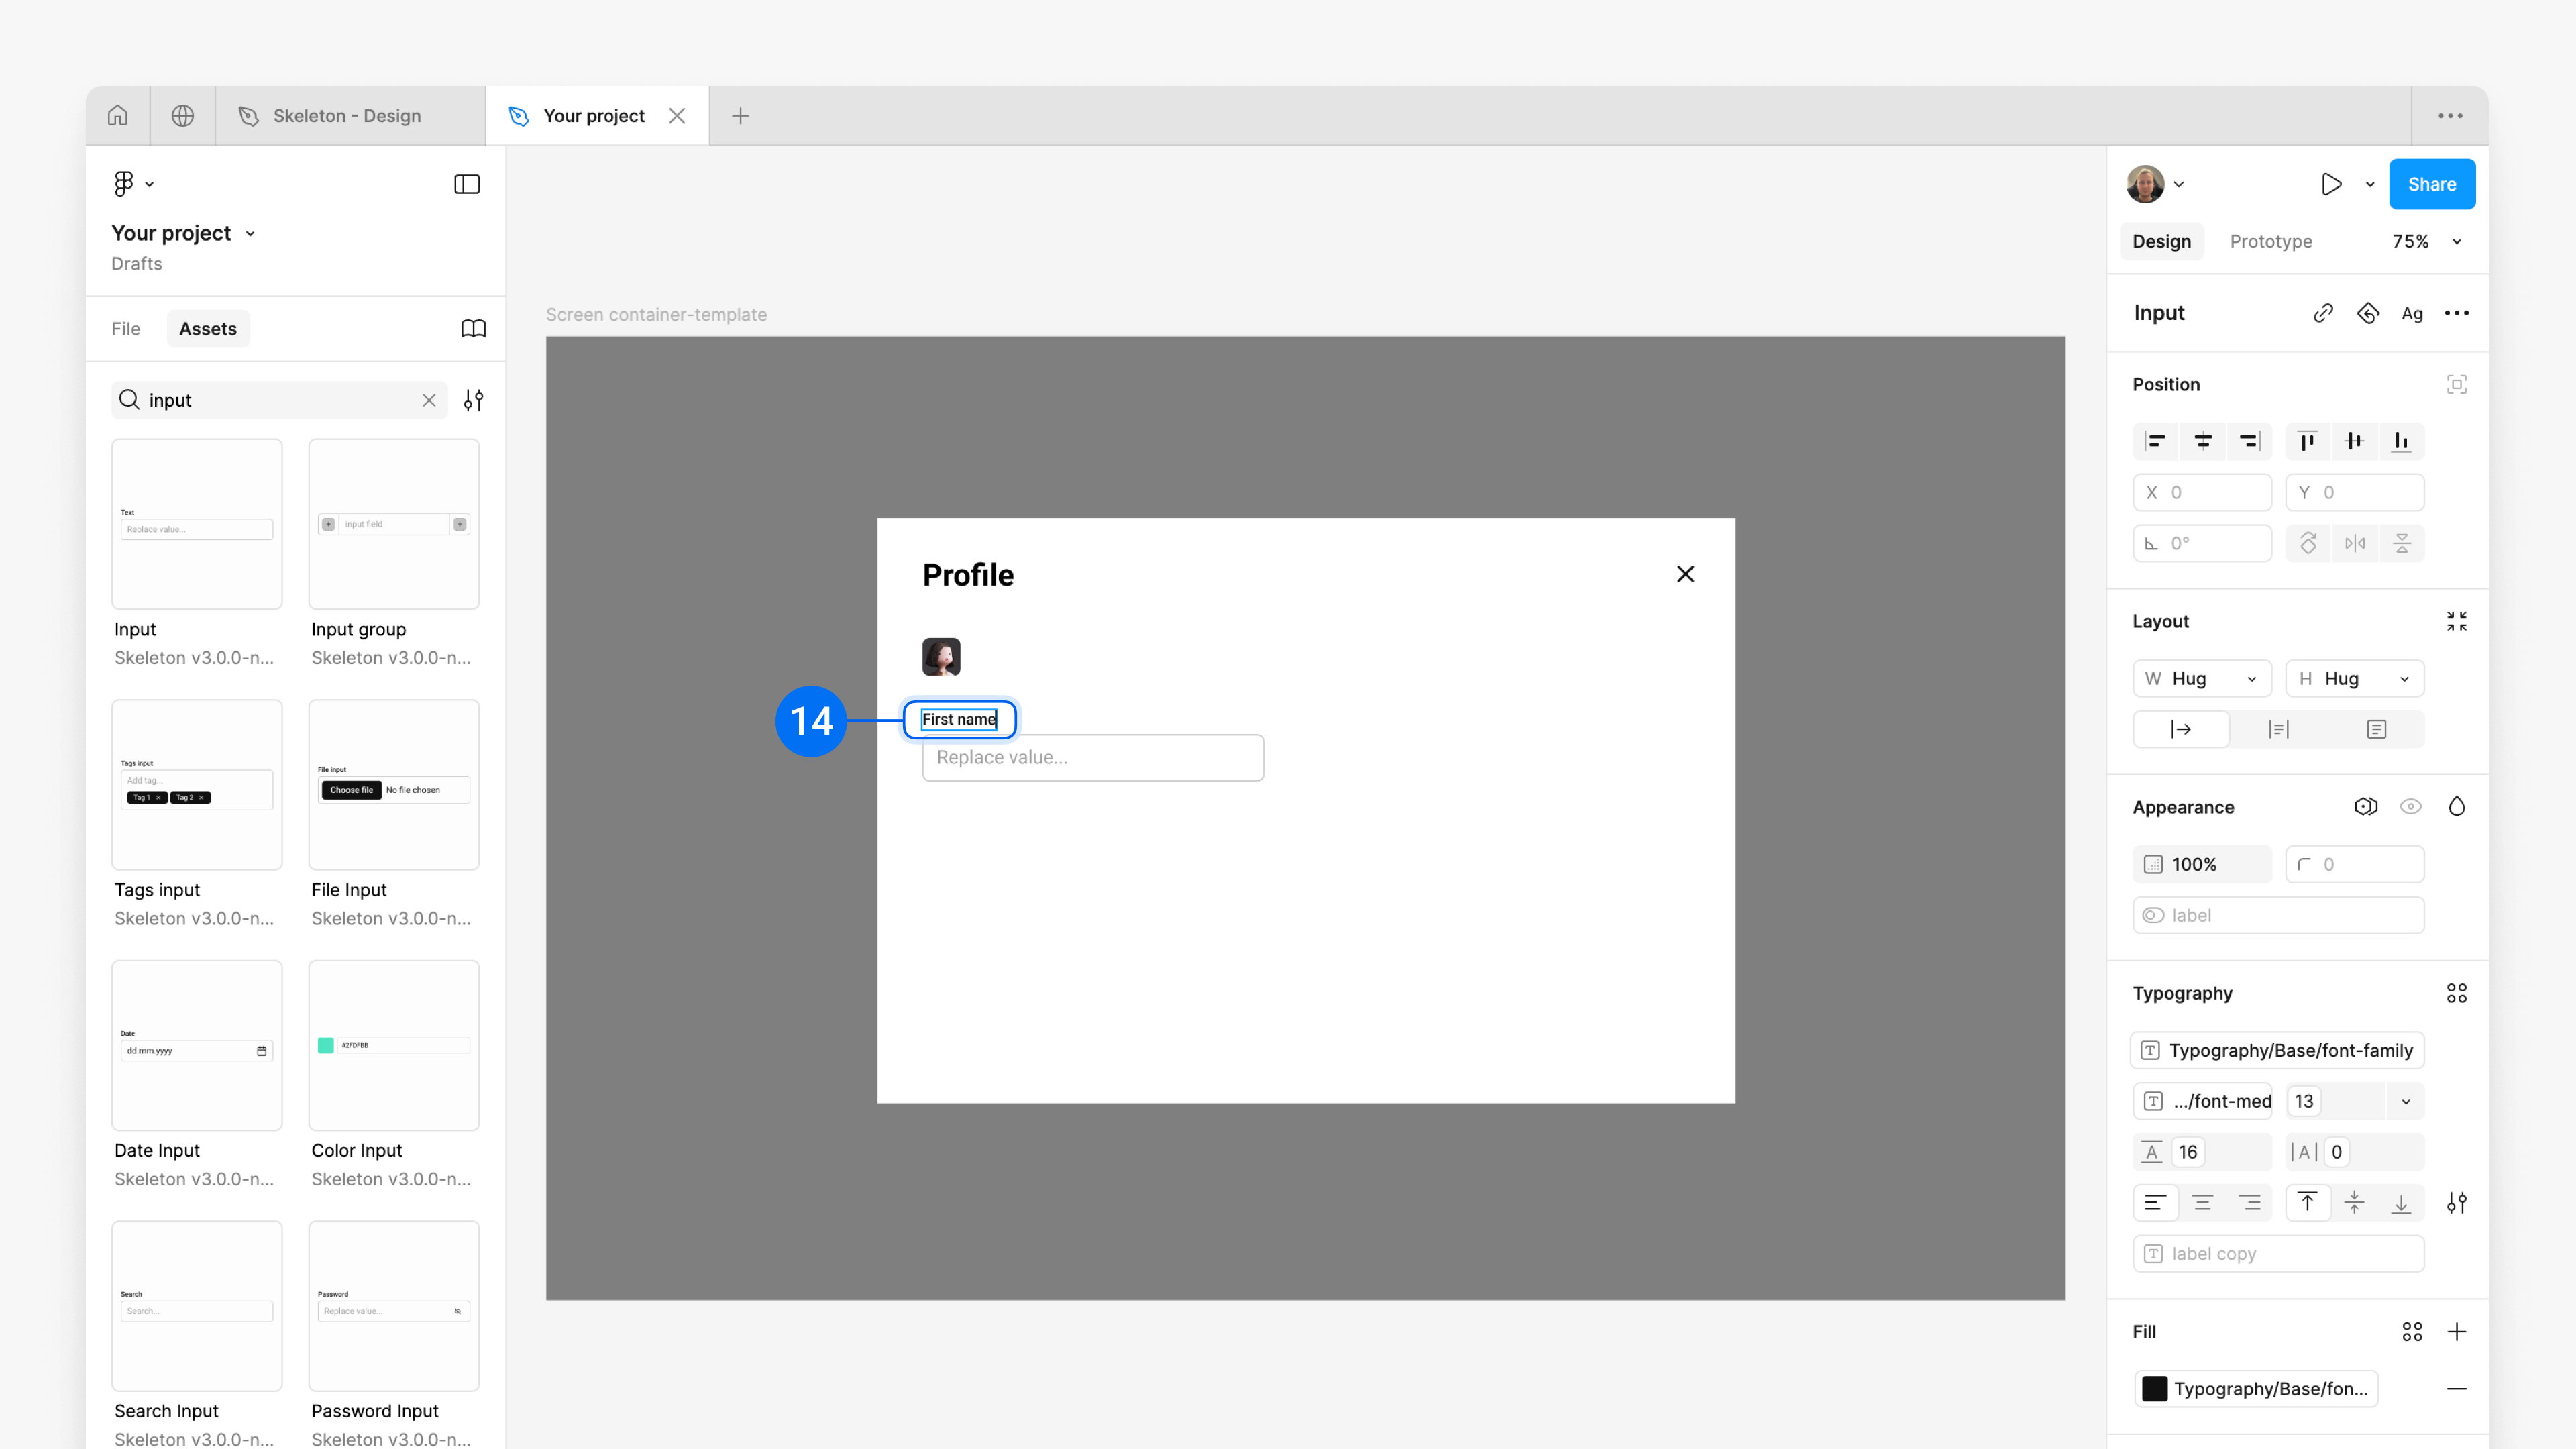Switch to the File tab
2576x1449 pixels.
pos(126,329)
